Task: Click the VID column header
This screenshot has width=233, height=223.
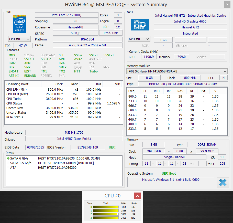Action: (112, 84)
